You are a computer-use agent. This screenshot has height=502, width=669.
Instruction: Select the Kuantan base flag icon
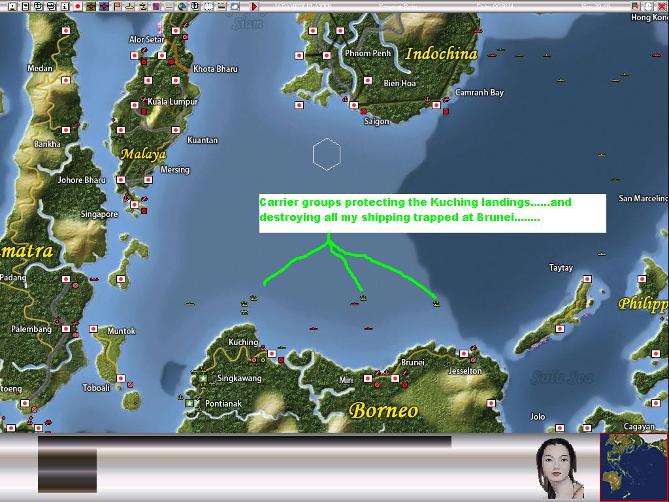(175, 130)
